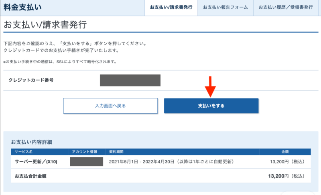Select the お支払合計金額 label
Viewport: 321px width, 195px height.
[30, 176]
